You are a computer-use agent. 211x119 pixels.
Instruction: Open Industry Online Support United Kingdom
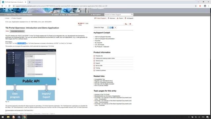19,15
